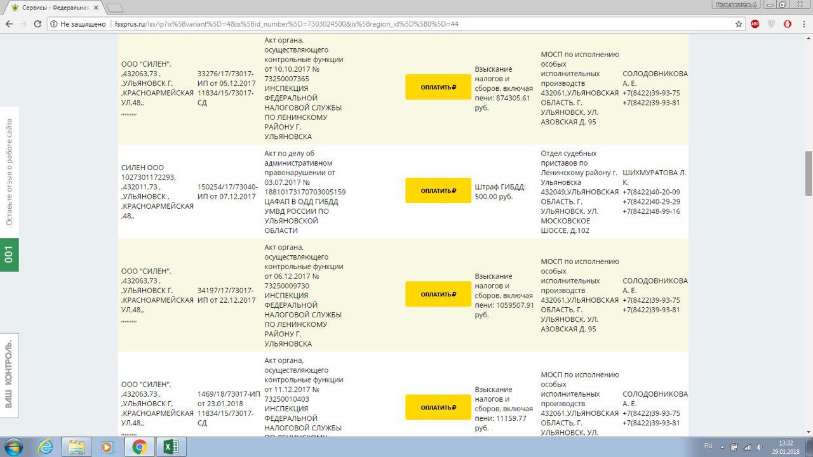813x457 pixels.
Task: Open the clock showing 13:32 29.01.2018
Action: coord(786,447)
